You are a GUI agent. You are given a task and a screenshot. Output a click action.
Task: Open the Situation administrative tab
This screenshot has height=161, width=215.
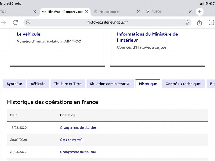(110, 84)
